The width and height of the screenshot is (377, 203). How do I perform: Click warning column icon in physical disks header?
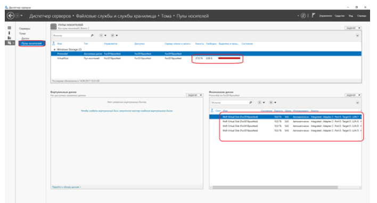(212, 111)
